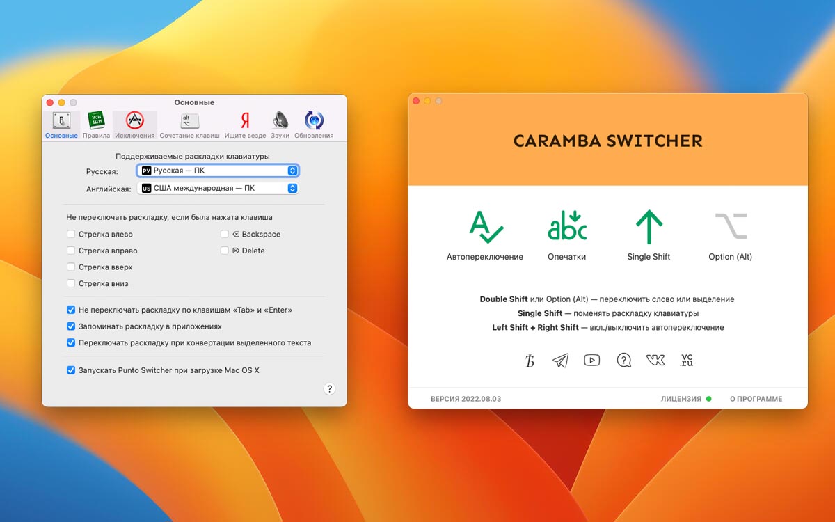Image resolution: width=835 pixels, height=522 pixels.
Task: Open the Основные tab in Punto Switcher
Action: click(61, 125)
